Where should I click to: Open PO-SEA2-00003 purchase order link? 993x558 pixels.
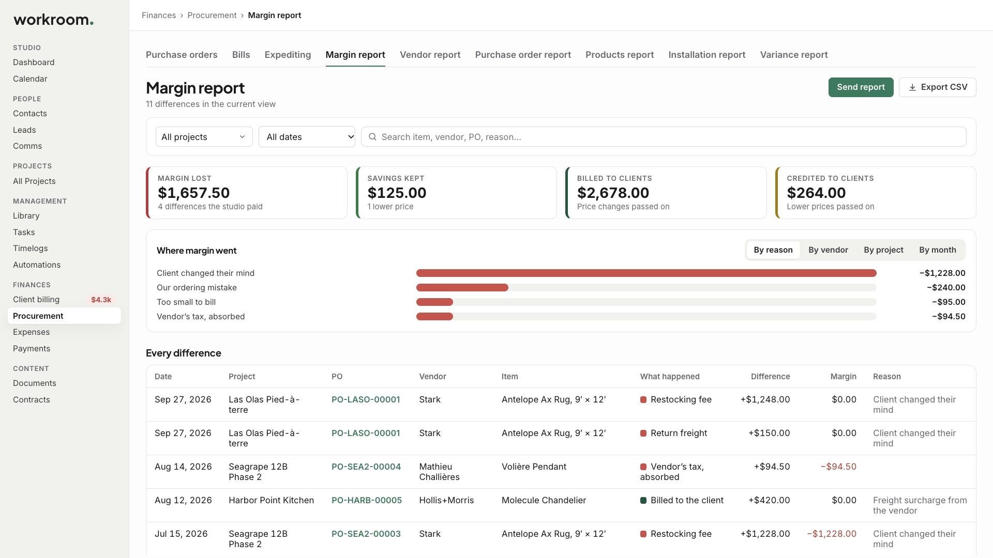pos(366,534)
